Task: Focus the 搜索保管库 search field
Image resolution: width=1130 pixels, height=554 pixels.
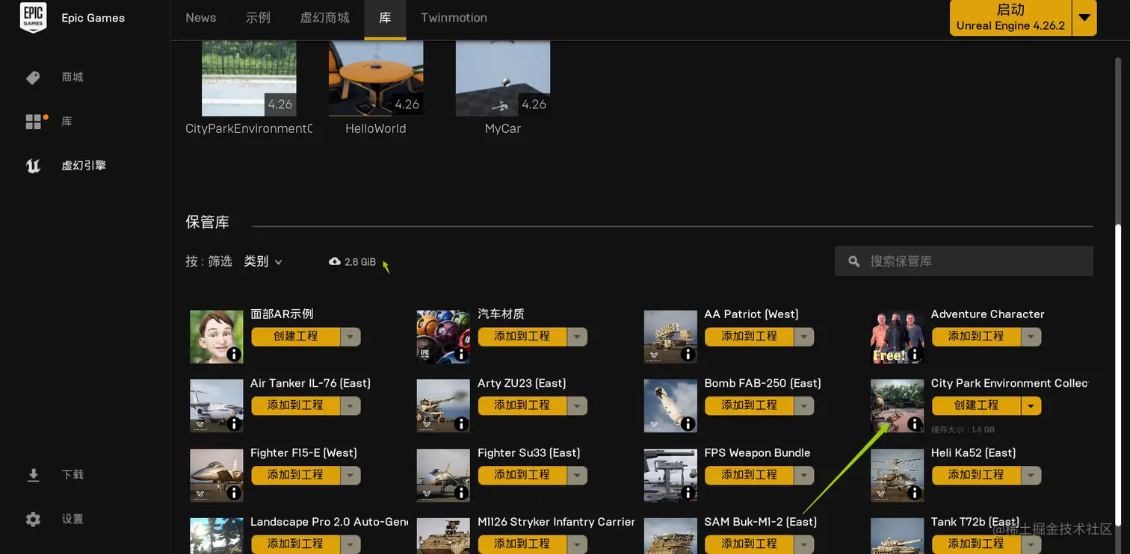Action: pyautogui.click(x=964, y=261)
